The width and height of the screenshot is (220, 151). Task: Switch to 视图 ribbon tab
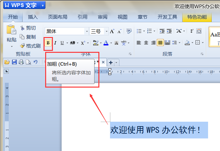point(123,17)
